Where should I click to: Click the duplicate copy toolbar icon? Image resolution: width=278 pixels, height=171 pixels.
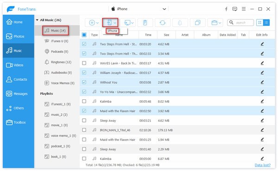pos(197,23)
